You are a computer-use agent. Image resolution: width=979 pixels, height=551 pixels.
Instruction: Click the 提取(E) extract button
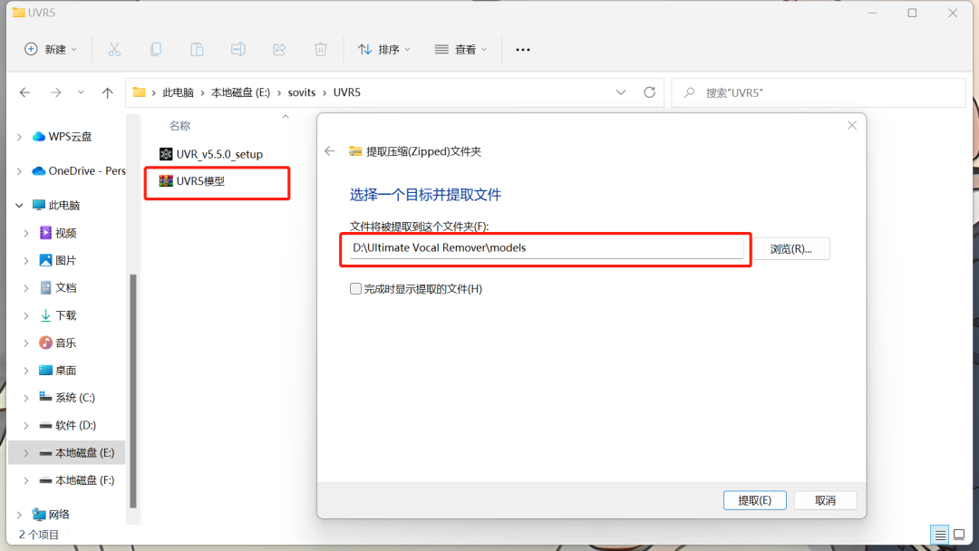pyautogui.click(x=754, y=500)
